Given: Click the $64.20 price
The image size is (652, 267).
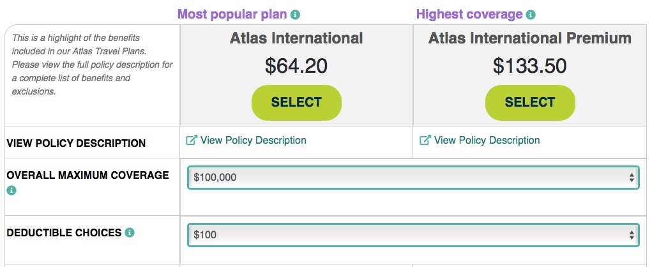Looking at the screenshot, I should click(x=296, y=66).
